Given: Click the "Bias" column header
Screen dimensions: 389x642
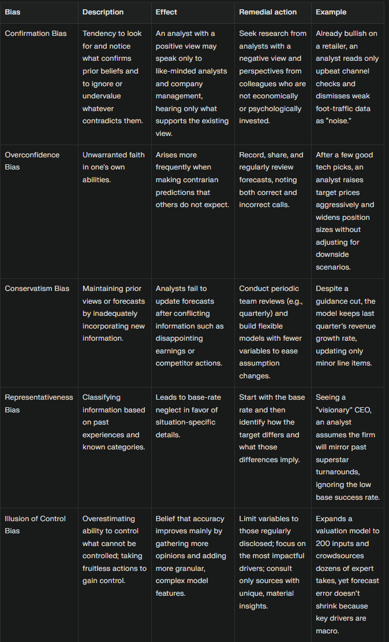Looking at the screenshot, I should click(12, 12).
